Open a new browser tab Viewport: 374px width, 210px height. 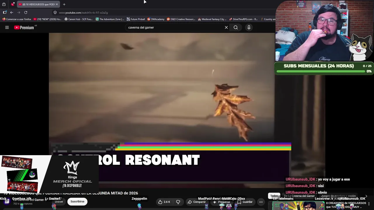coord(64,4)
